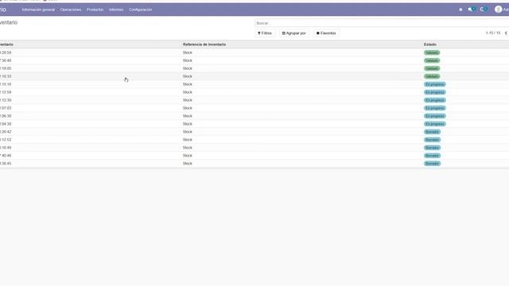Click the En progreso badge in the 07:03 row

[435, 108]
